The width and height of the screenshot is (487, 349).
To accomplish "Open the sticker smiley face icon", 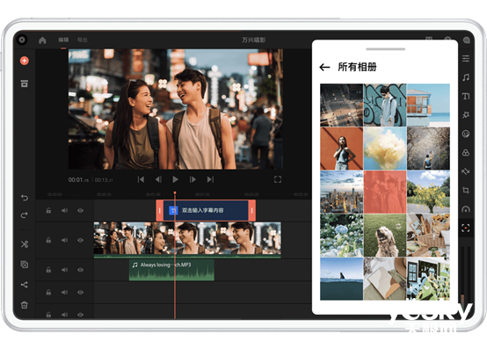I will pos(466,134).
